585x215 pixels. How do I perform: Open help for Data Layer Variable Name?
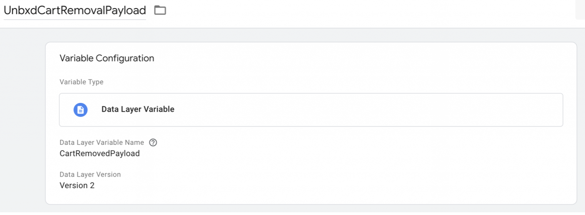(x=153, y=142)
